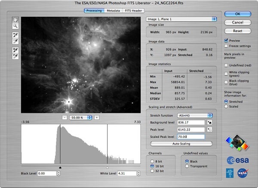Image resolution: width=258 pixels, height=188 pixels.
Task: Click the nebula preview image
Action: (x=81, y=65)
